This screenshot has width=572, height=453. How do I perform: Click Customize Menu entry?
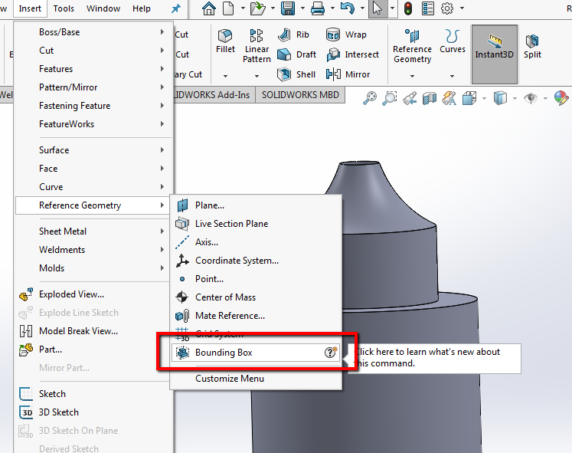tap(256, 379)
